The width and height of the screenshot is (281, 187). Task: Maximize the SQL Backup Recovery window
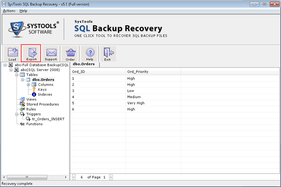click(264, 4)
